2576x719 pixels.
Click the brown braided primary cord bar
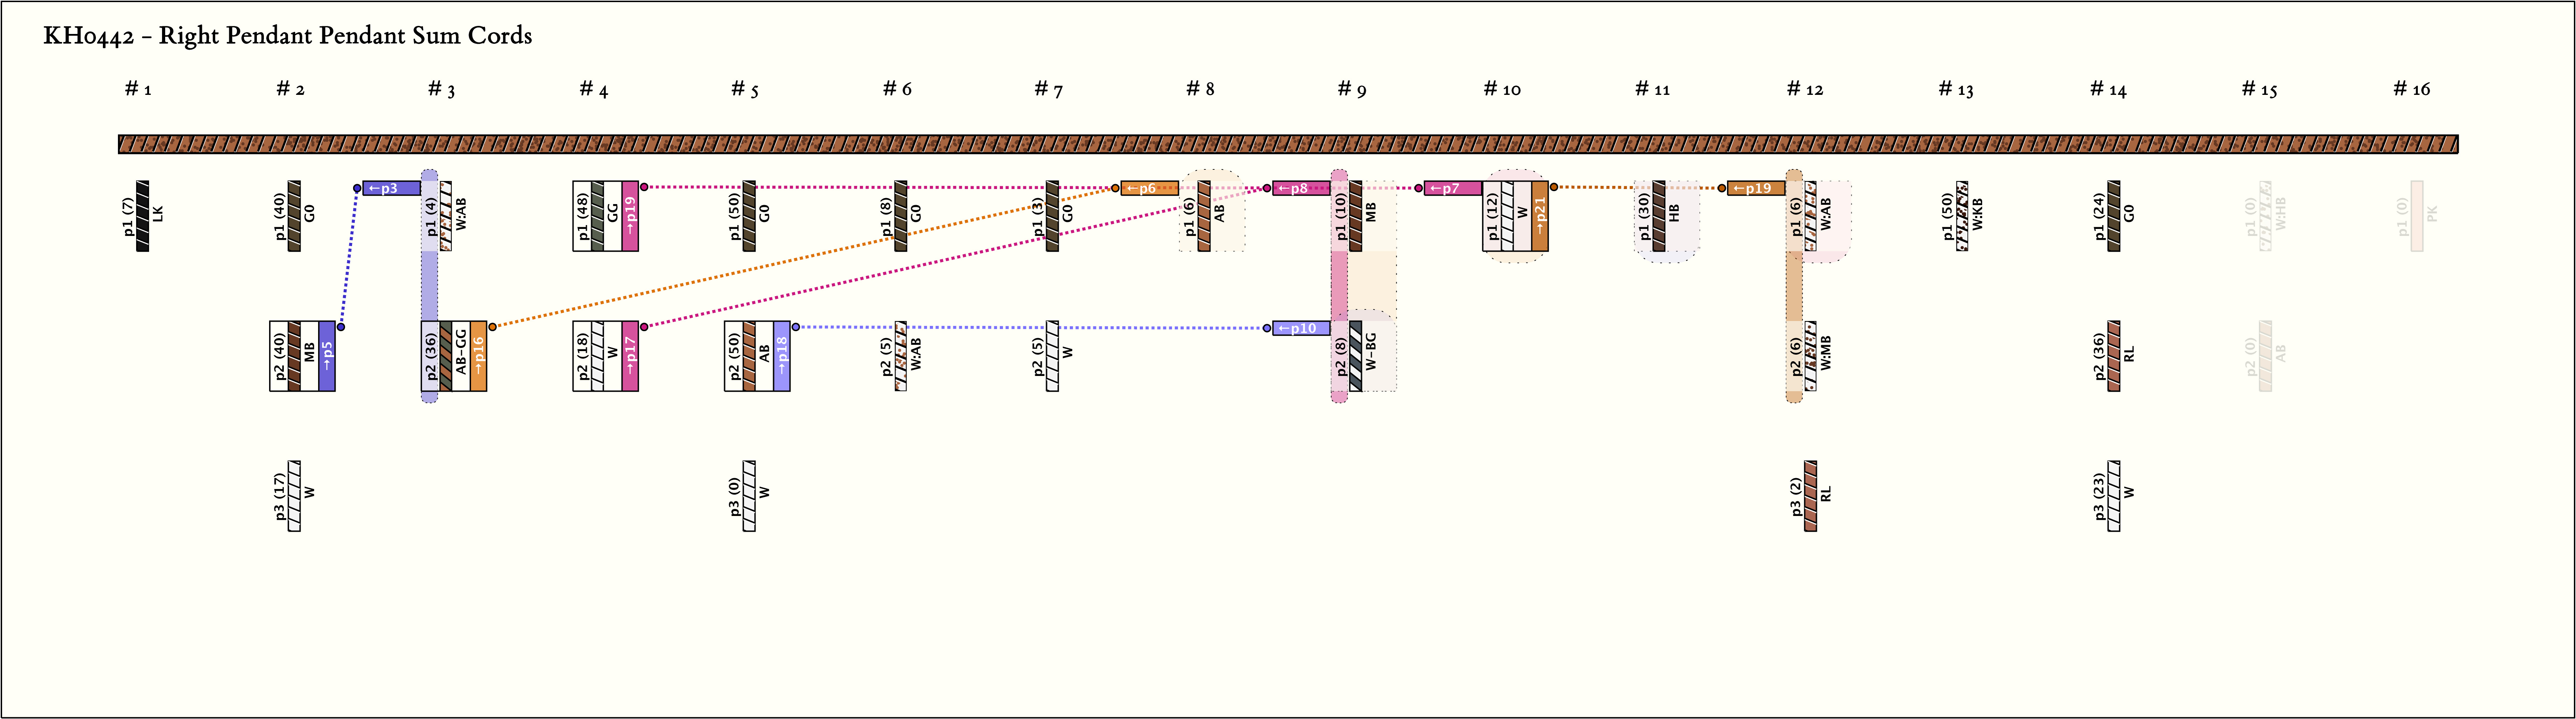point(1288,144)
